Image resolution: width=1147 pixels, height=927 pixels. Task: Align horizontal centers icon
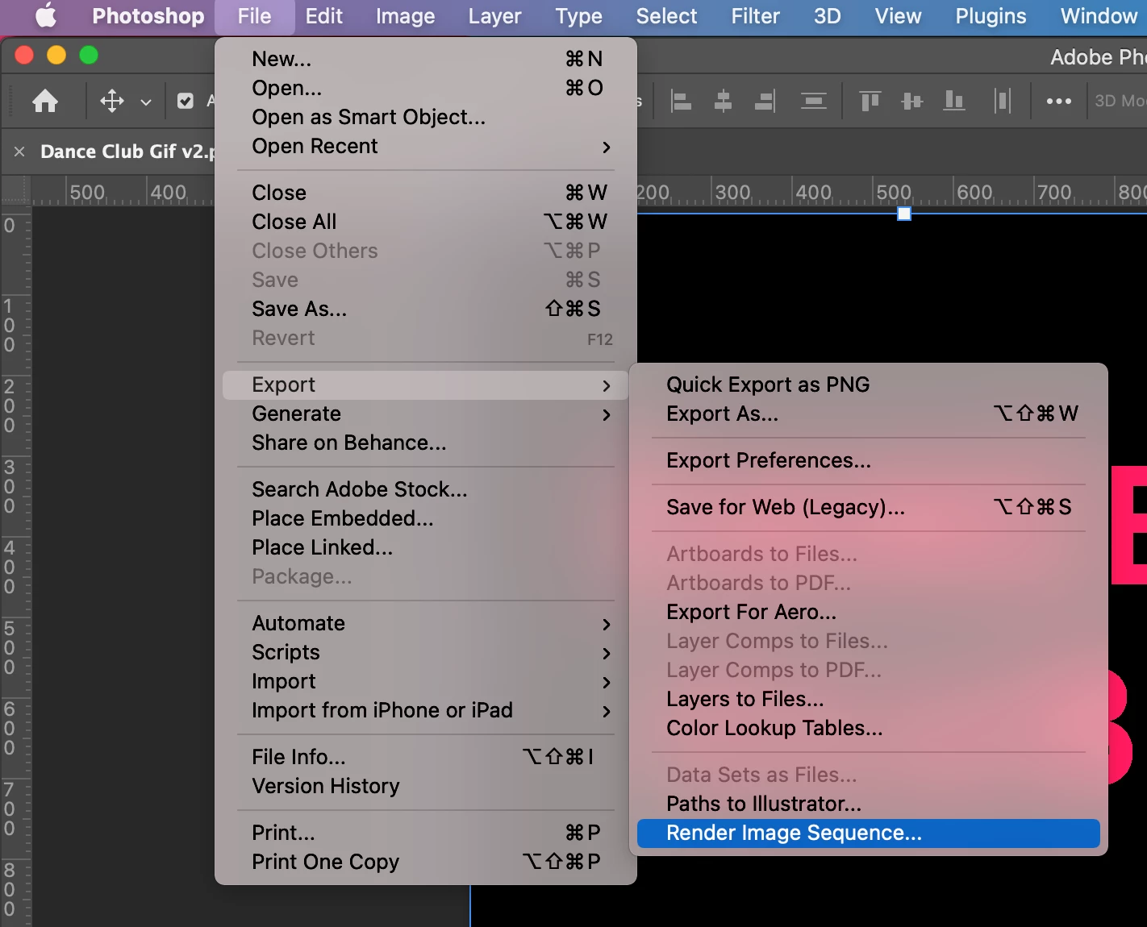coord(724,101)
